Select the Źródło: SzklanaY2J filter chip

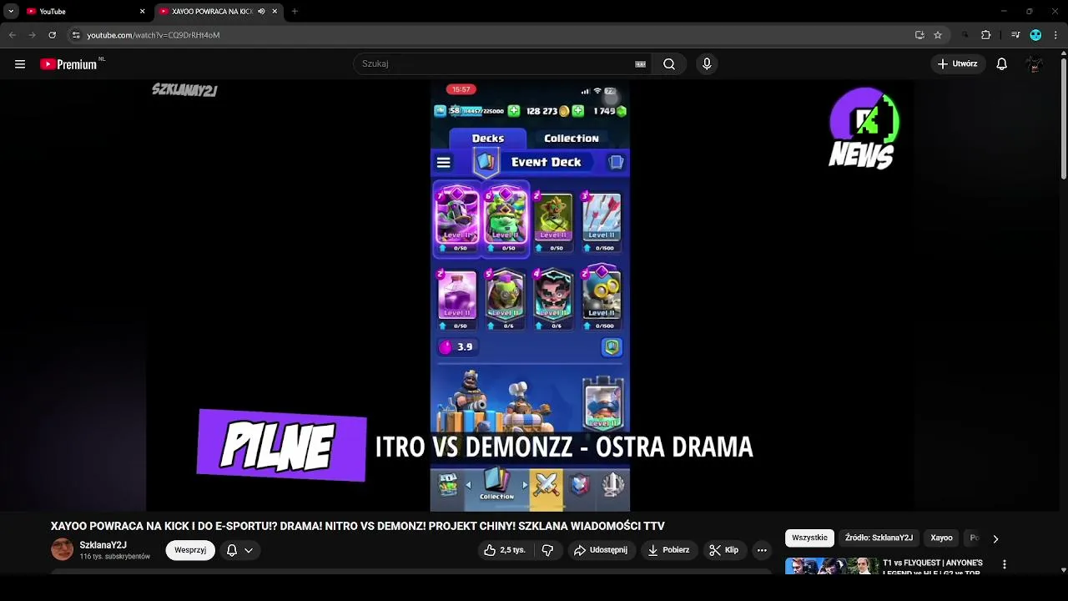879,538
